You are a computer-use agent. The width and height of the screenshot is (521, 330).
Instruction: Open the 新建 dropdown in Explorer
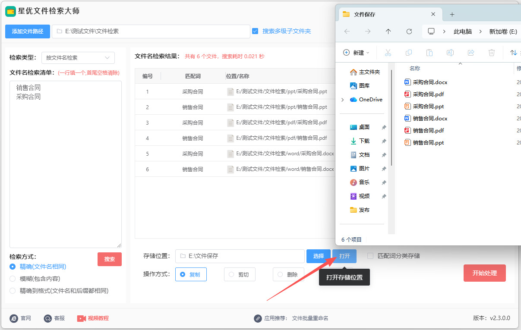click(x=356, y=53)
